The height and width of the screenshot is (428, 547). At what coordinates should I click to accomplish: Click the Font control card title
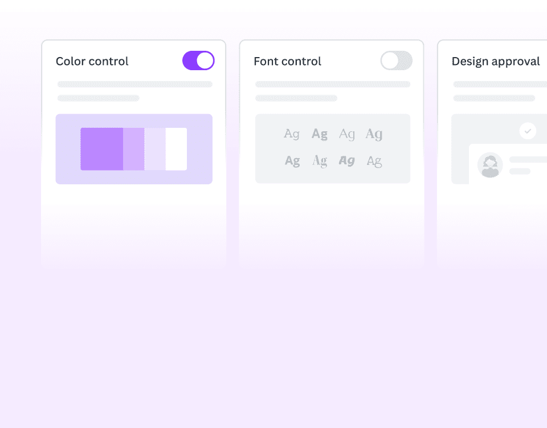pos(287,61)
